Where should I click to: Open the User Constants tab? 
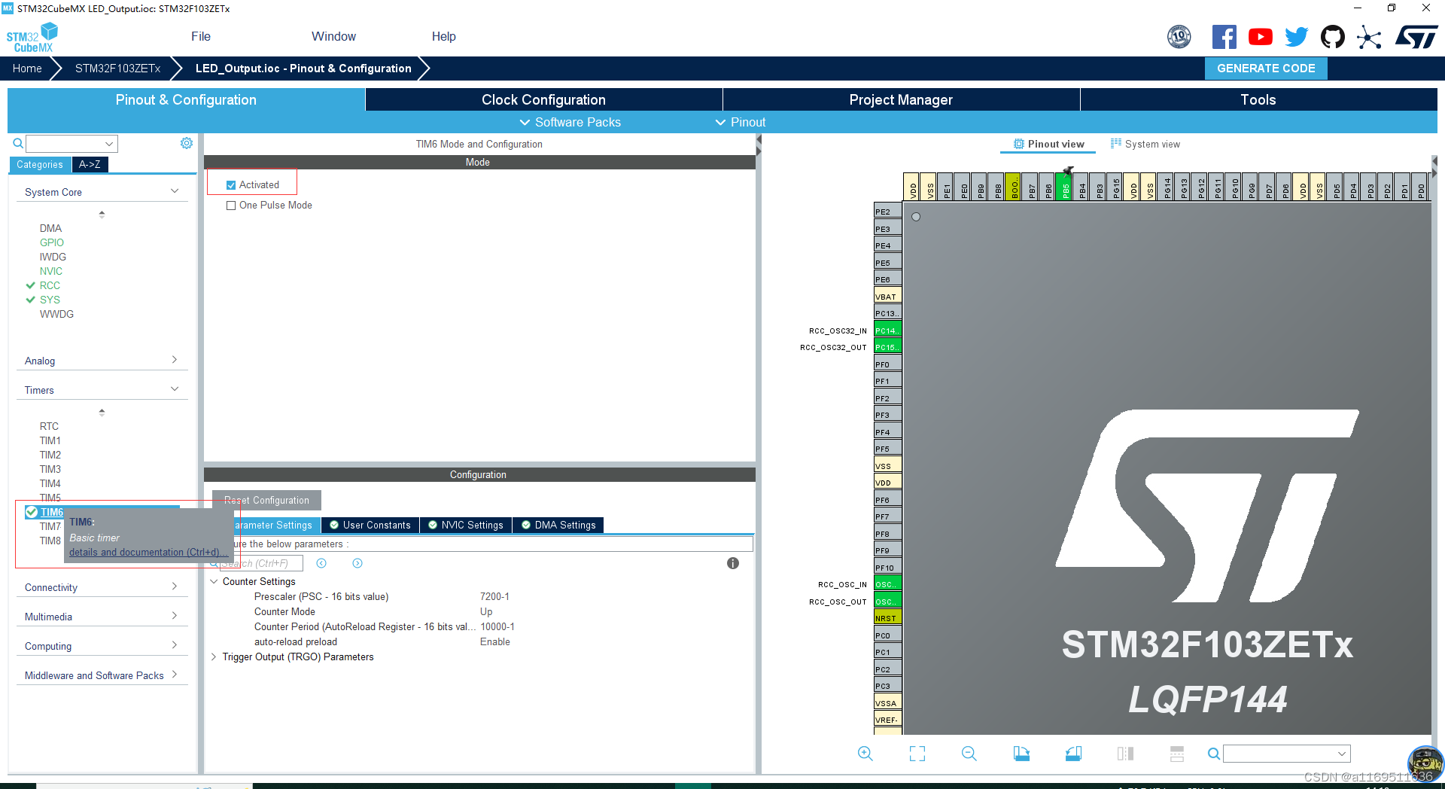pos(370,525)
